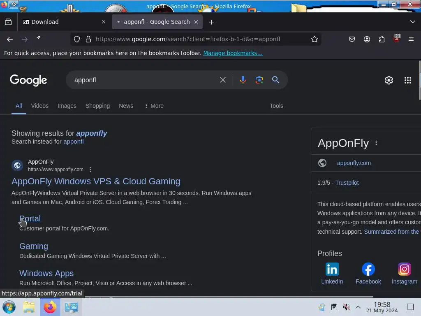Save page to Pocket icon
This screenshot has height=316, width=421.
click(x=352, y=39)
